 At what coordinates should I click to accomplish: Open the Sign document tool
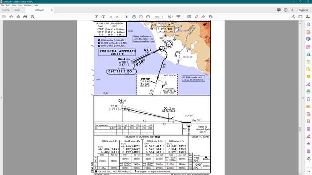tap(203, 17)
